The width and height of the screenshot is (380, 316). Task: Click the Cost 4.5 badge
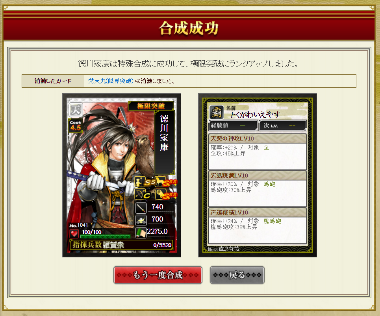tap(75, 126)
